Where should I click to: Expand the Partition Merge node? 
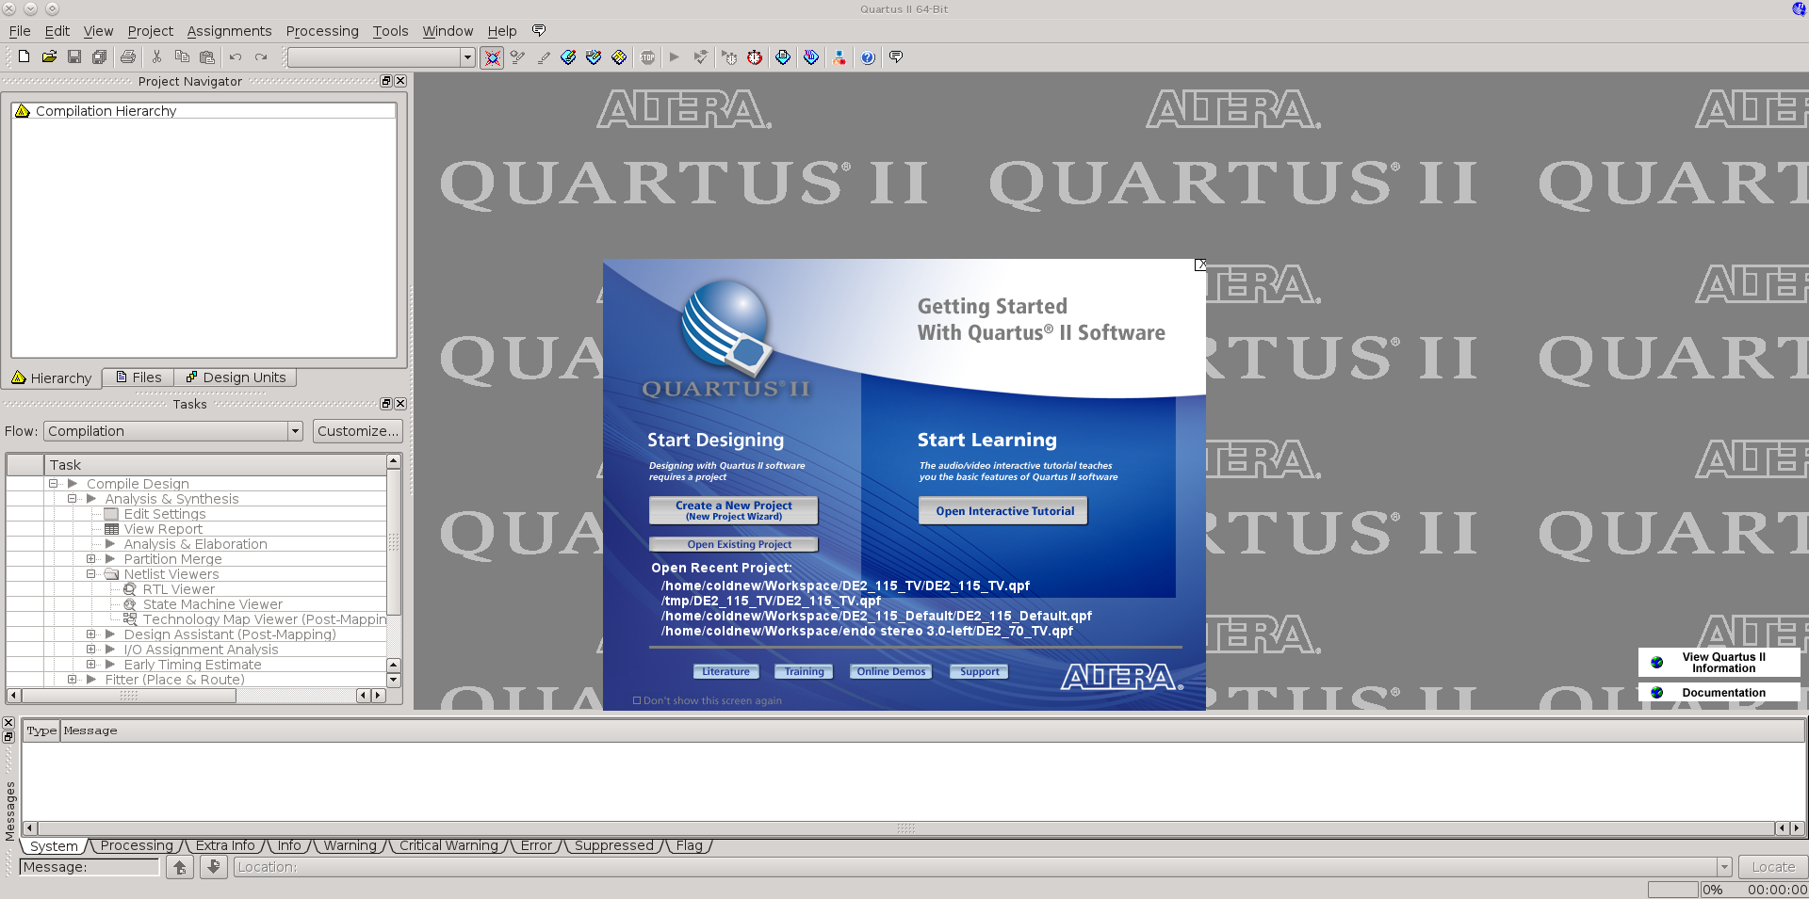tap(91, 559)
